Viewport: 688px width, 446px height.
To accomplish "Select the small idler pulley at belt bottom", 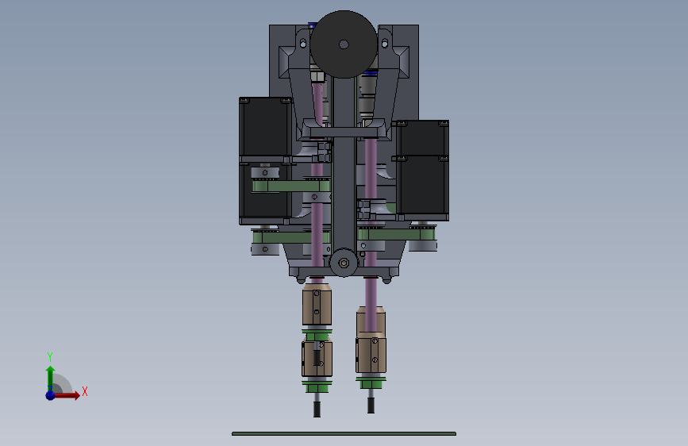I will (x=344, y=263).
